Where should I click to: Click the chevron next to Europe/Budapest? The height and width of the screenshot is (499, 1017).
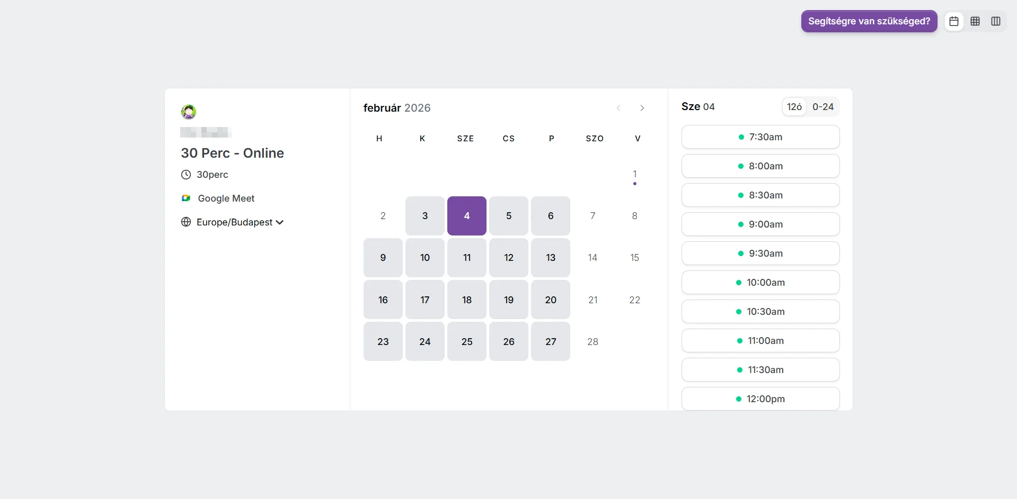[x=280, y=222]
